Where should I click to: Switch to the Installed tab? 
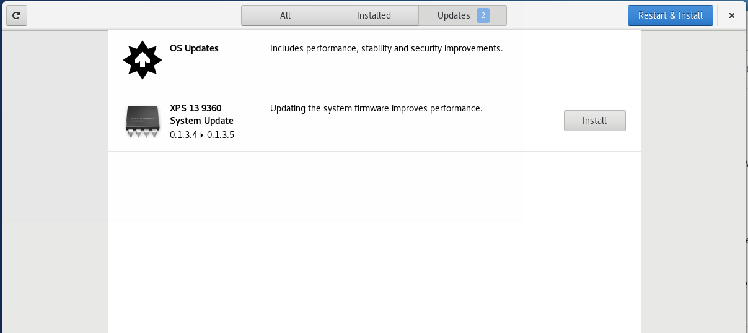[x=374, y=15]
